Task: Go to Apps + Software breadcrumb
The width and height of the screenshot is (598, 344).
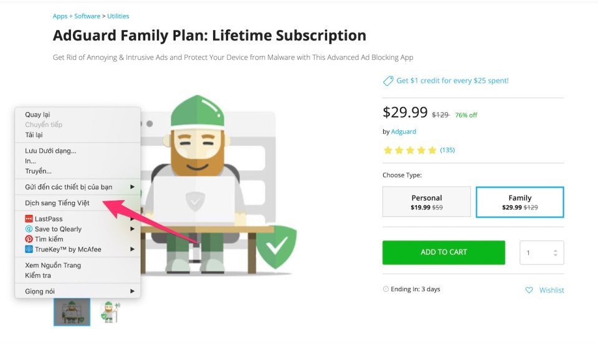Action: tap(77, 16)
